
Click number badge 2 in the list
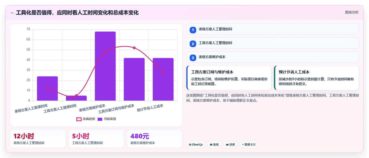click(193, 44)
